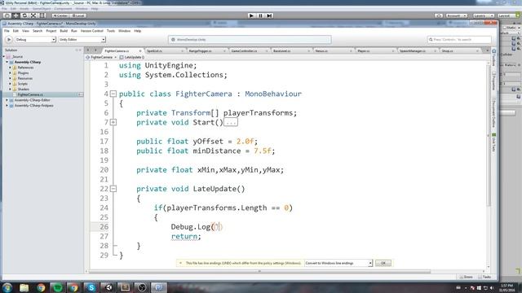522x293 pixels.
Task: Open the Windows Start menu
Action: [x=7, y=287]
